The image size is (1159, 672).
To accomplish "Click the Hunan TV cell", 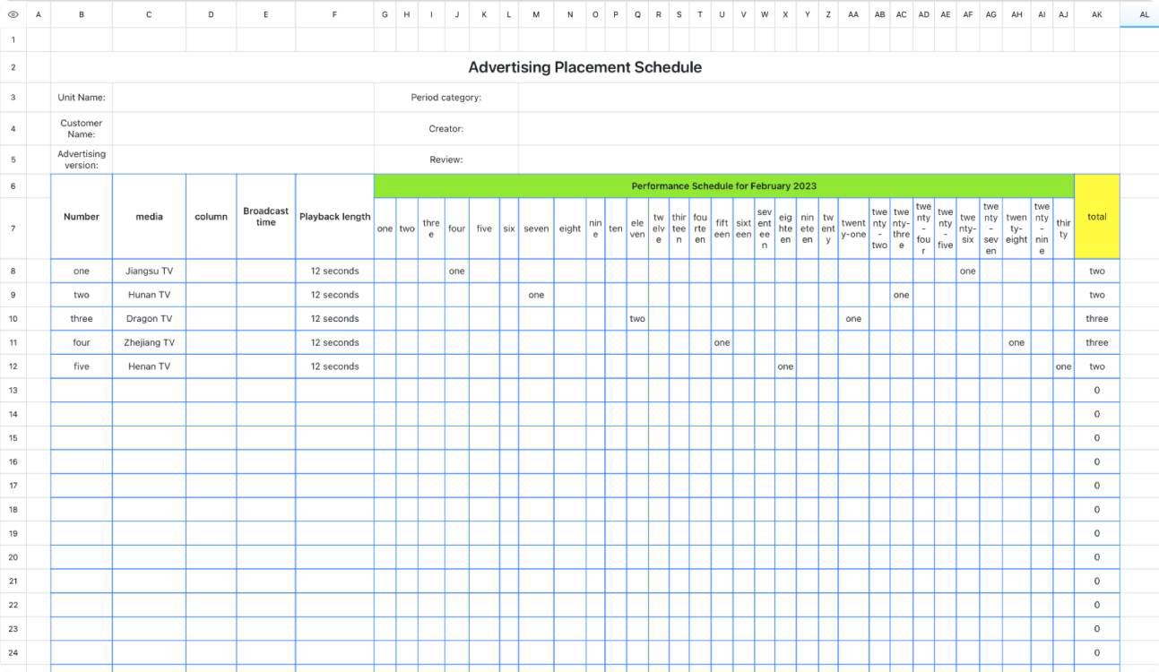I will click(149, 295).
